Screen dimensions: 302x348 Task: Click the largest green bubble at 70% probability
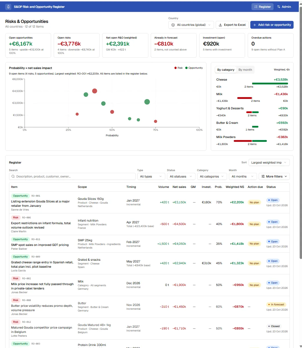[x=147, y=102]
